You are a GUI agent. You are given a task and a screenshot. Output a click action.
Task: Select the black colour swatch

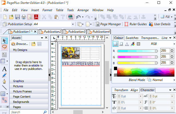point(116,68)
